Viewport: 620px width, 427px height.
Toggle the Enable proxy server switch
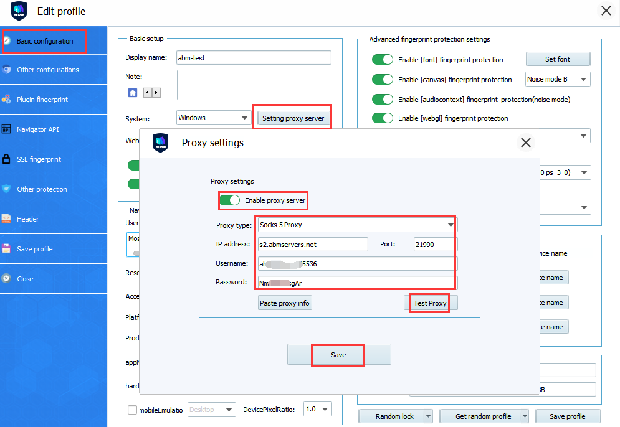tap(230, 200)
